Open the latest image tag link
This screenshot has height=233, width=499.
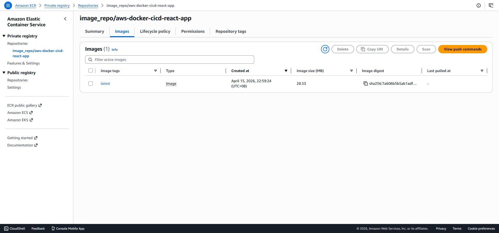(x=105, y=83)
